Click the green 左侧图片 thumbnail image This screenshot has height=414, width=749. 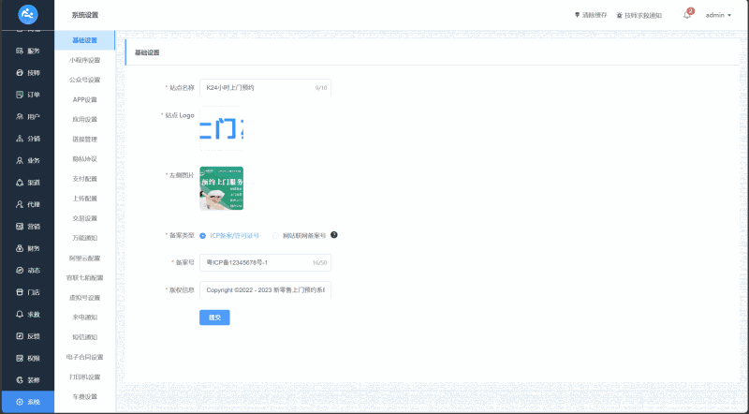click(x=221, y=188)
